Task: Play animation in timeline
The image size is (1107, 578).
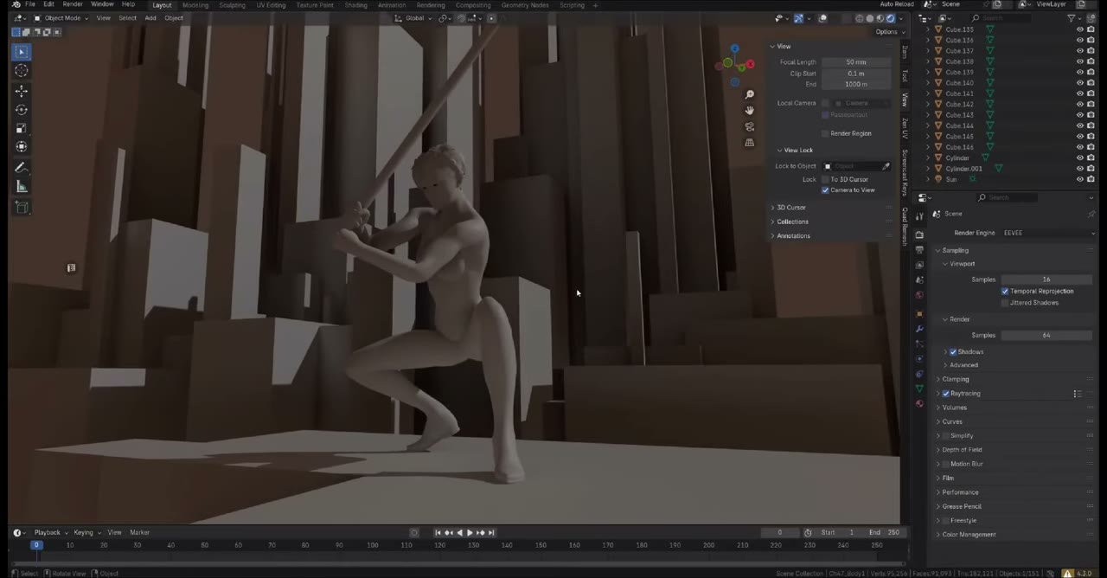Action: click(x=470, y=533)
